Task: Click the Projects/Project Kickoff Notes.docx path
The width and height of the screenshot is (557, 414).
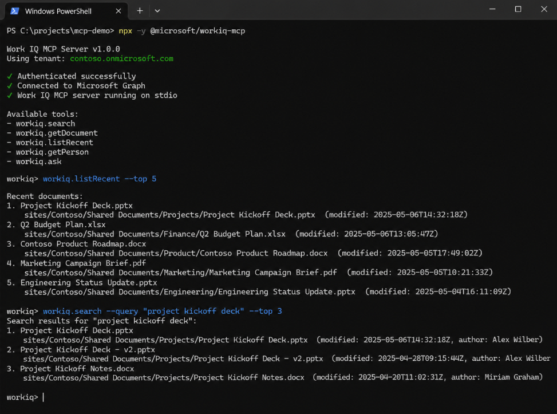Action: pos(164,377)
